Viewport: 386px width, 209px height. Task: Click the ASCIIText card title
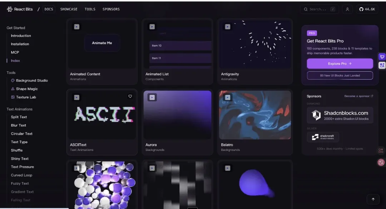pos(78,145)
